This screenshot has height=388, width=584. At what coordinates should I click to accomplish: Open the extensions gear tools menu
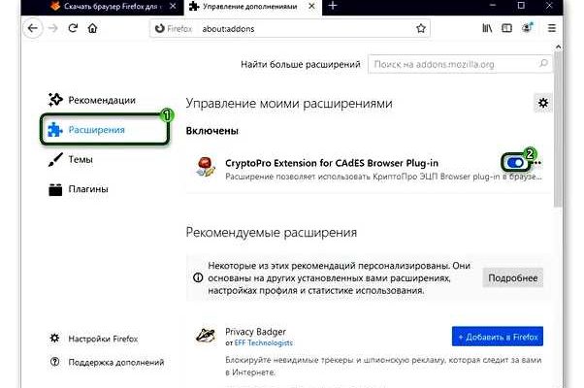[543, 103]
